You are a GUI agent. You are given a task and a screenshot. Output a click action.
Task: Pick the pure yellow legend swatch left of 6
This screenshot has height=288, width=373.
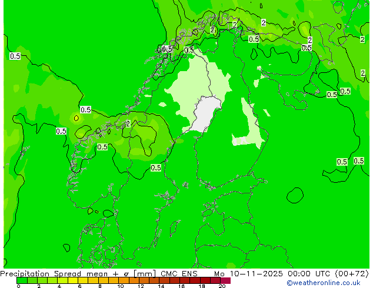click(72, 280)
